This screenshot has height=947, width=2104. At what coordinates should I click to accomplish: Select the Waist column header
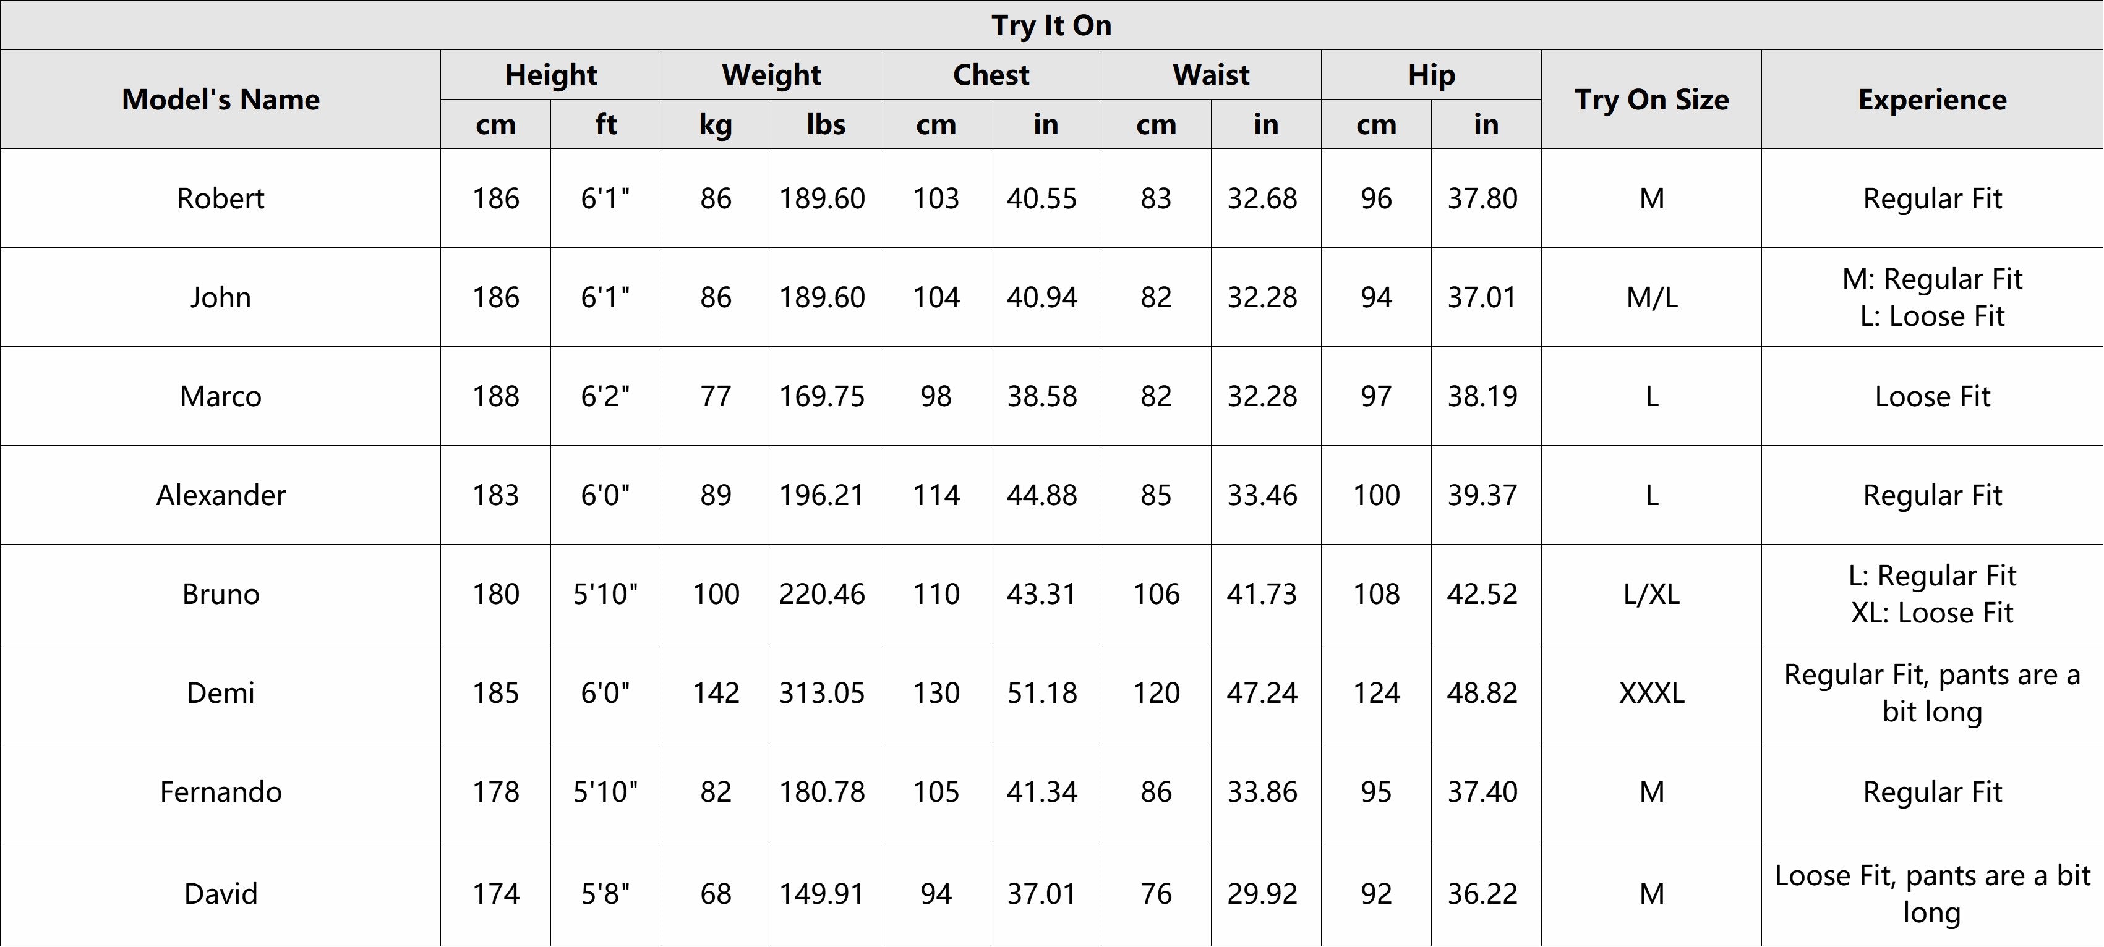pos(1210,75)
